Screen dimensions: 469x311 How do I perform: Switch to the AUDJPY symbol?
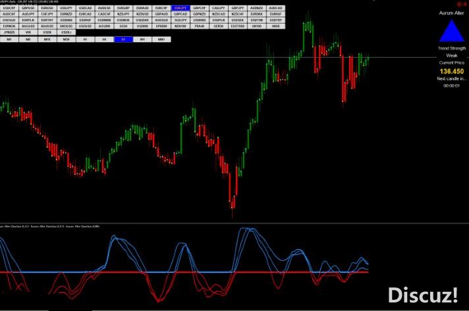(x=28, y=14)
